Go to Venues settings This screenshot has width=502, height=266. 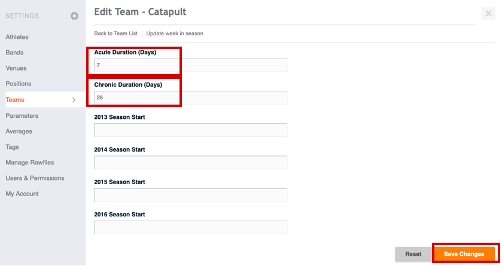[16, 68]
